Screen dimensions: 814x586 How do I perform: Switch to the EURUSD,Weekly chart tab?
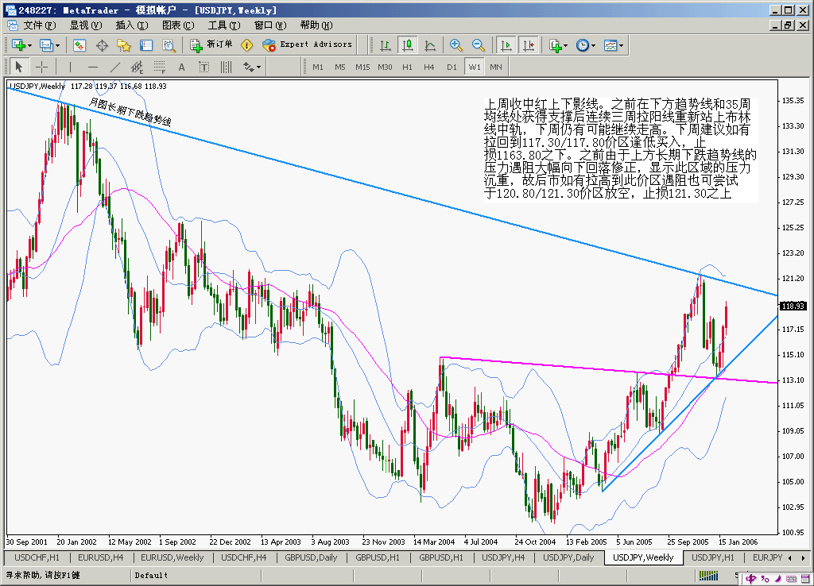click(172, 557)
